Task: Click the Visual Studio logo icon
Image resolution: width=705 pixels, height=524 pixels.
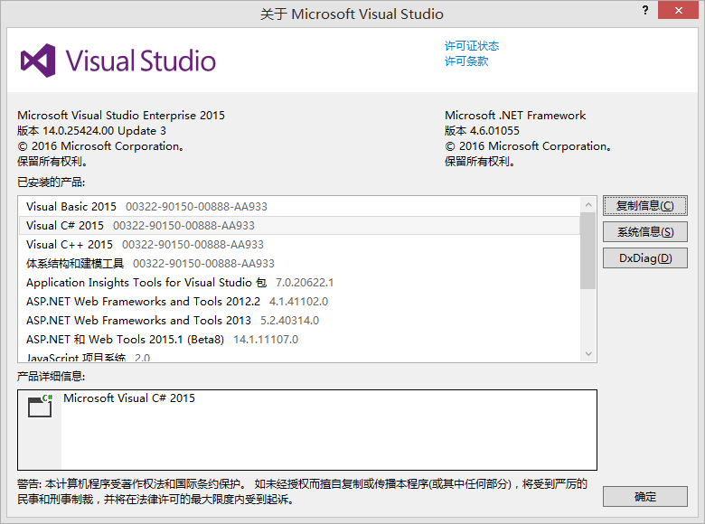Action: pyautogui.click(x=38, y=61)
